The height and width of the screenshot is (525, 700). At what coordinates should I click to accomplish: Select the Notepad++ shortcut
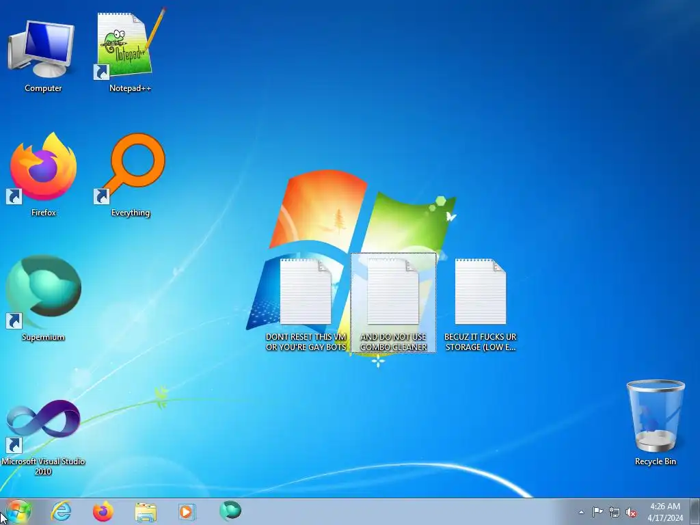(x=130, y=51)
